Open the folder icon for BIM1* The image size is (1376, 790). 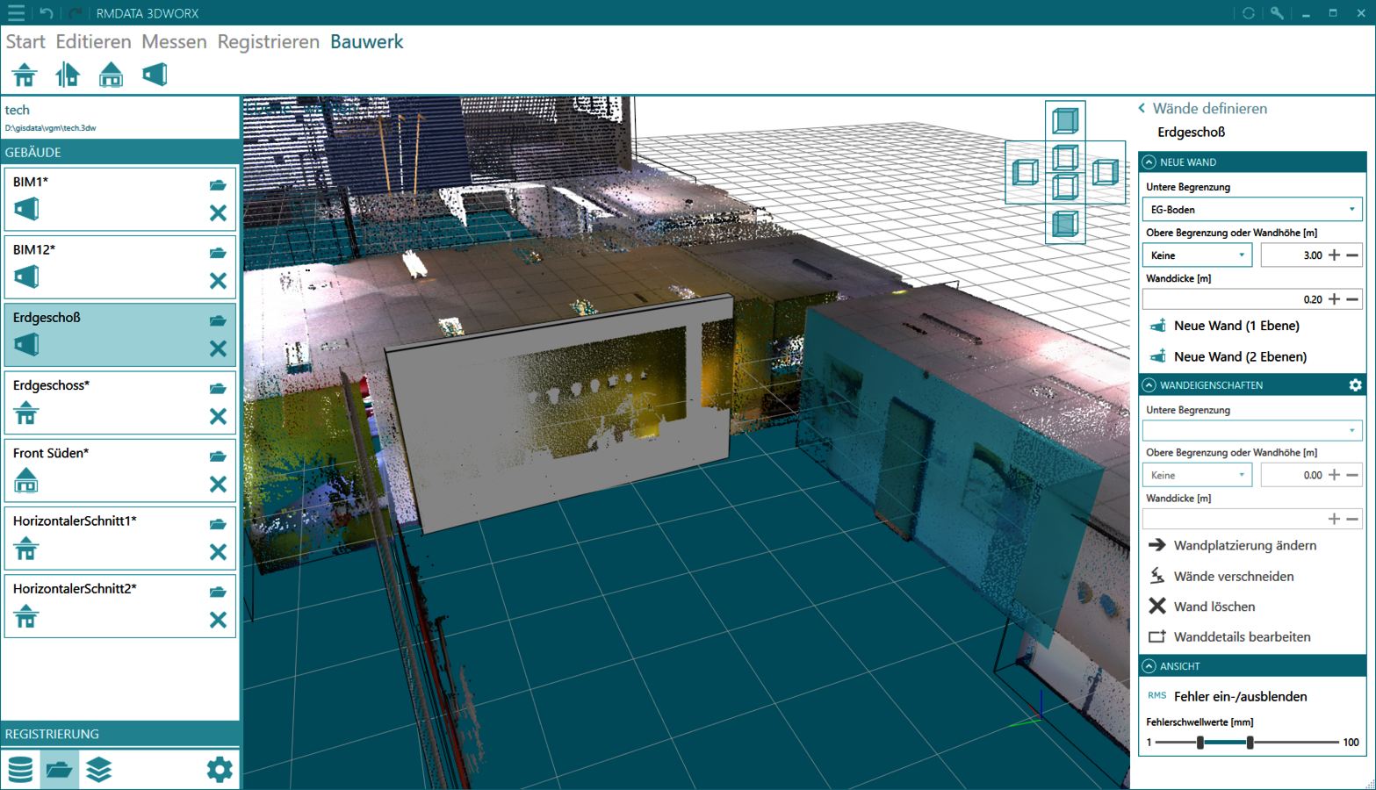[218, 185]
